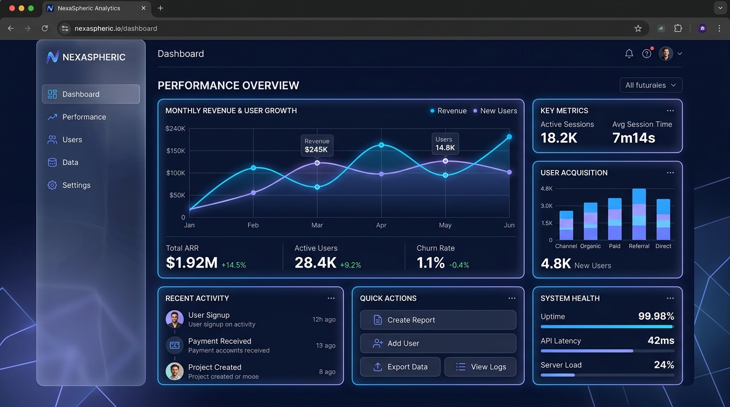The width and height of the screenshot is (730, 407).
Task: Click the Add User button
Action: (x=438, y=343)
